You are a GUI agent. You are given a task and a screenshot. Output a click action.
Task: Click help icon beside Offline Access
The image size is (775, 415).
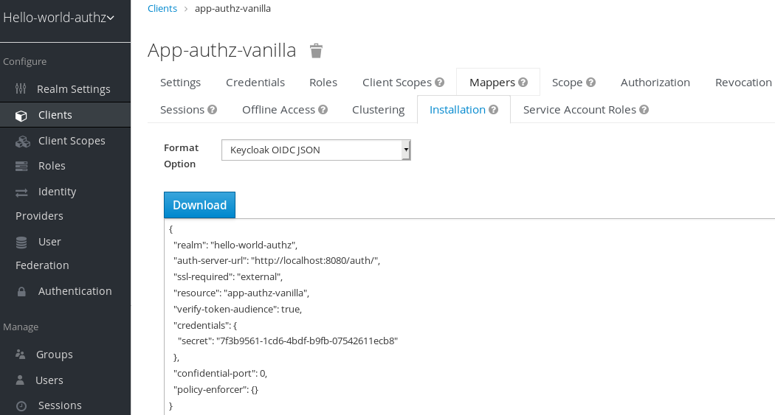point(323,110)
